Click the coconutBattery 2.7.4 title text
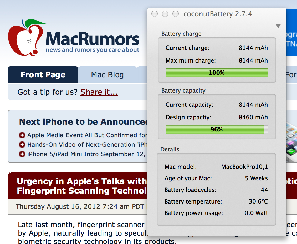The width and height of the screenshot is (297, 244). click(218, 14)
